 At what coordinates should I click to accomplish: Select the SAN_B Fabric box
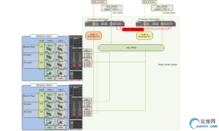point(149,2)
